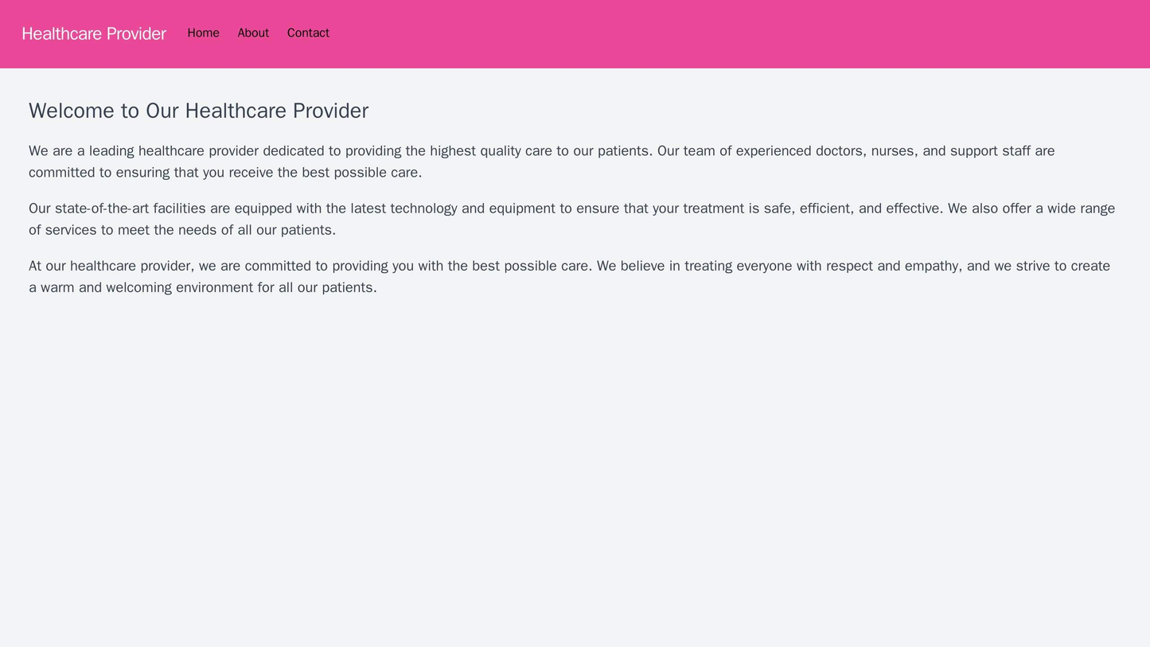Click the Welcome to Our Healthcare Provider heading
The height and width of the screenshot is (647, 1150).
pos(187,112)
